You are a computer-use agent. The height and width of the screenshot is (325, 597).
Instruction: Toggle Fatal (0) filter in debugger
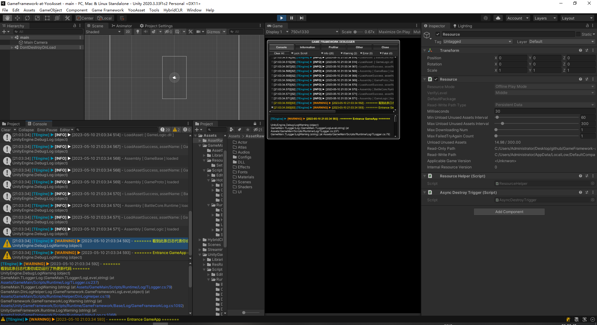[x=386, y=53]
